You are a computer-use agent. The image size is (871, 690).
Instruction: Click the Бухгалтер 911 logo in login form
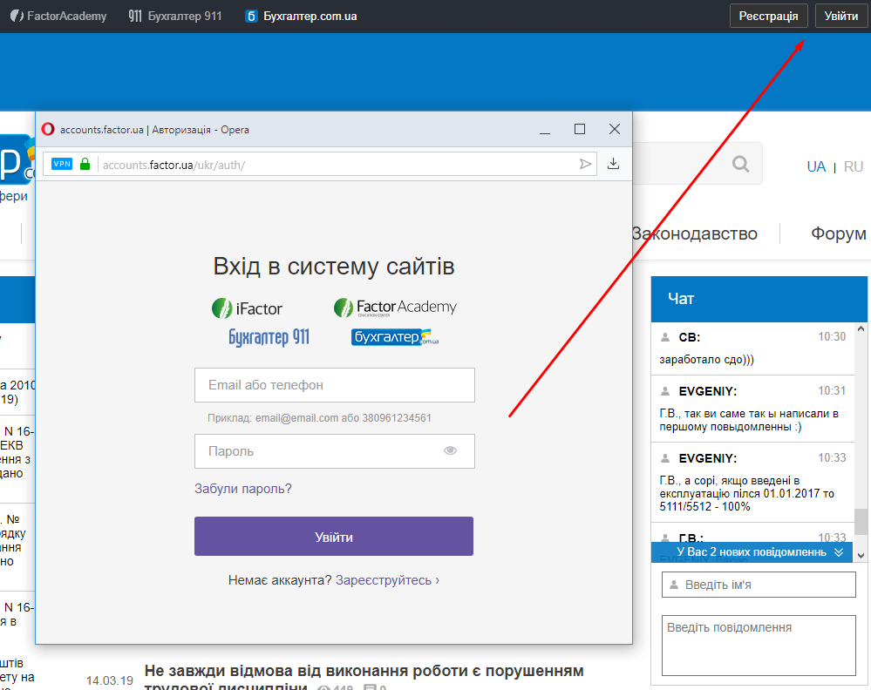click(269, 337)
